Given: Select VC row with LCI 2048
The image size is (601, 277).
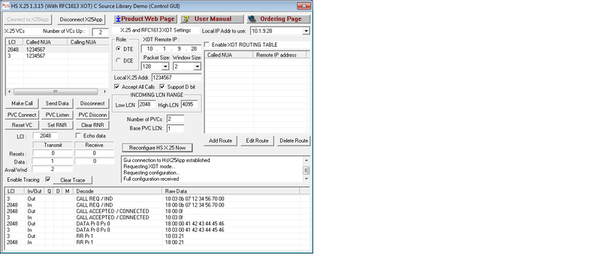Looking at the screenshot, I should [x=58, y=50].
